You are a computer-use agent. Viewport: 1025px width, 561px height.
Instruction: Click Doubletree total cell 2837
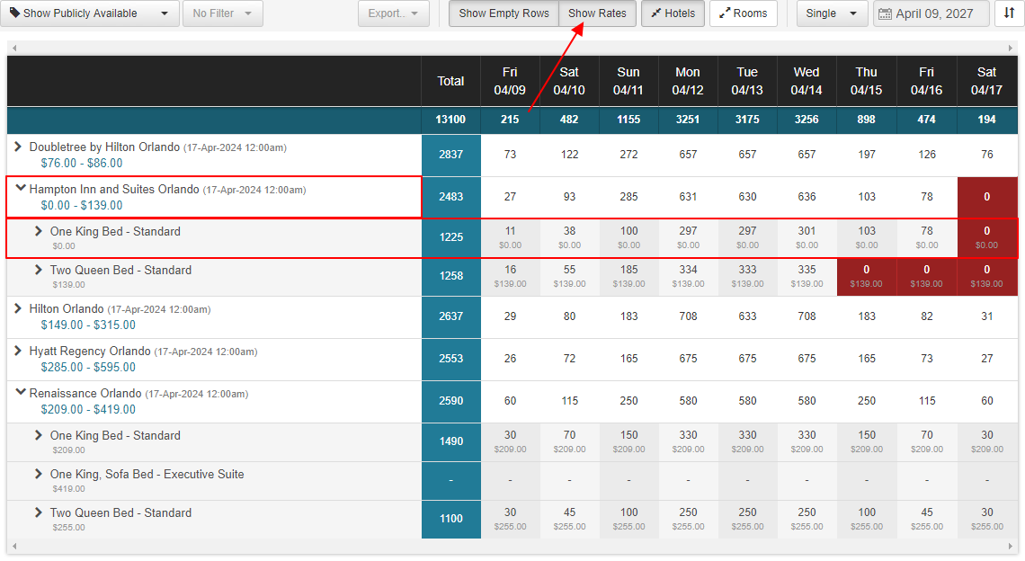point(451,155)
